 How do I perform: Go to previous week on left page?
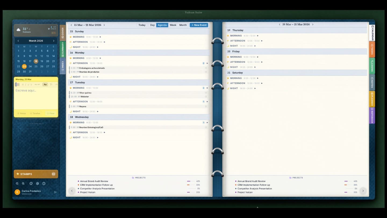tap(71, 25)
